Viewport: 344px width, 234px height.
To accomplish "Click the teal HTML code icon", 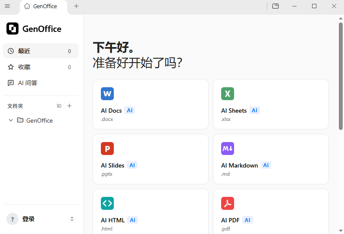I will point(107,203).
